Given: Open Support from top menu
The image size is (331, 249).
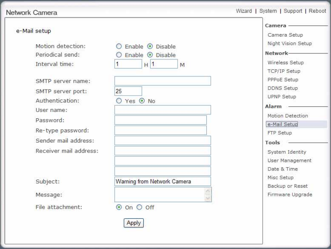Looking at the screenshot, I should (293, 11).
